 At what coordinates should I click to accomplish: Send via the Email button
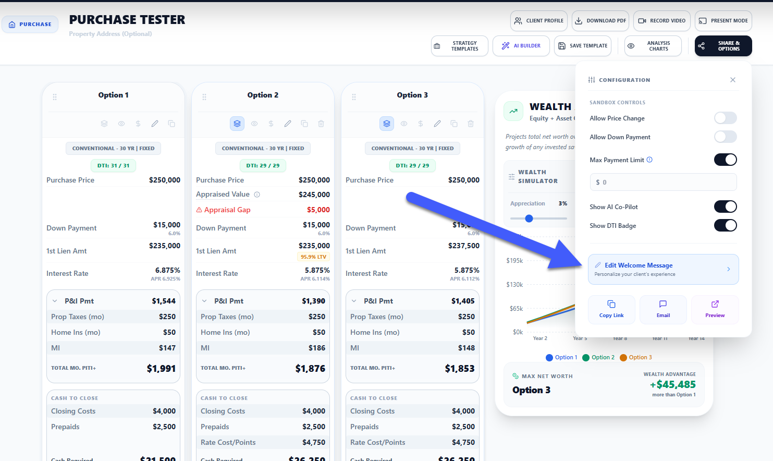coord(663,309)
